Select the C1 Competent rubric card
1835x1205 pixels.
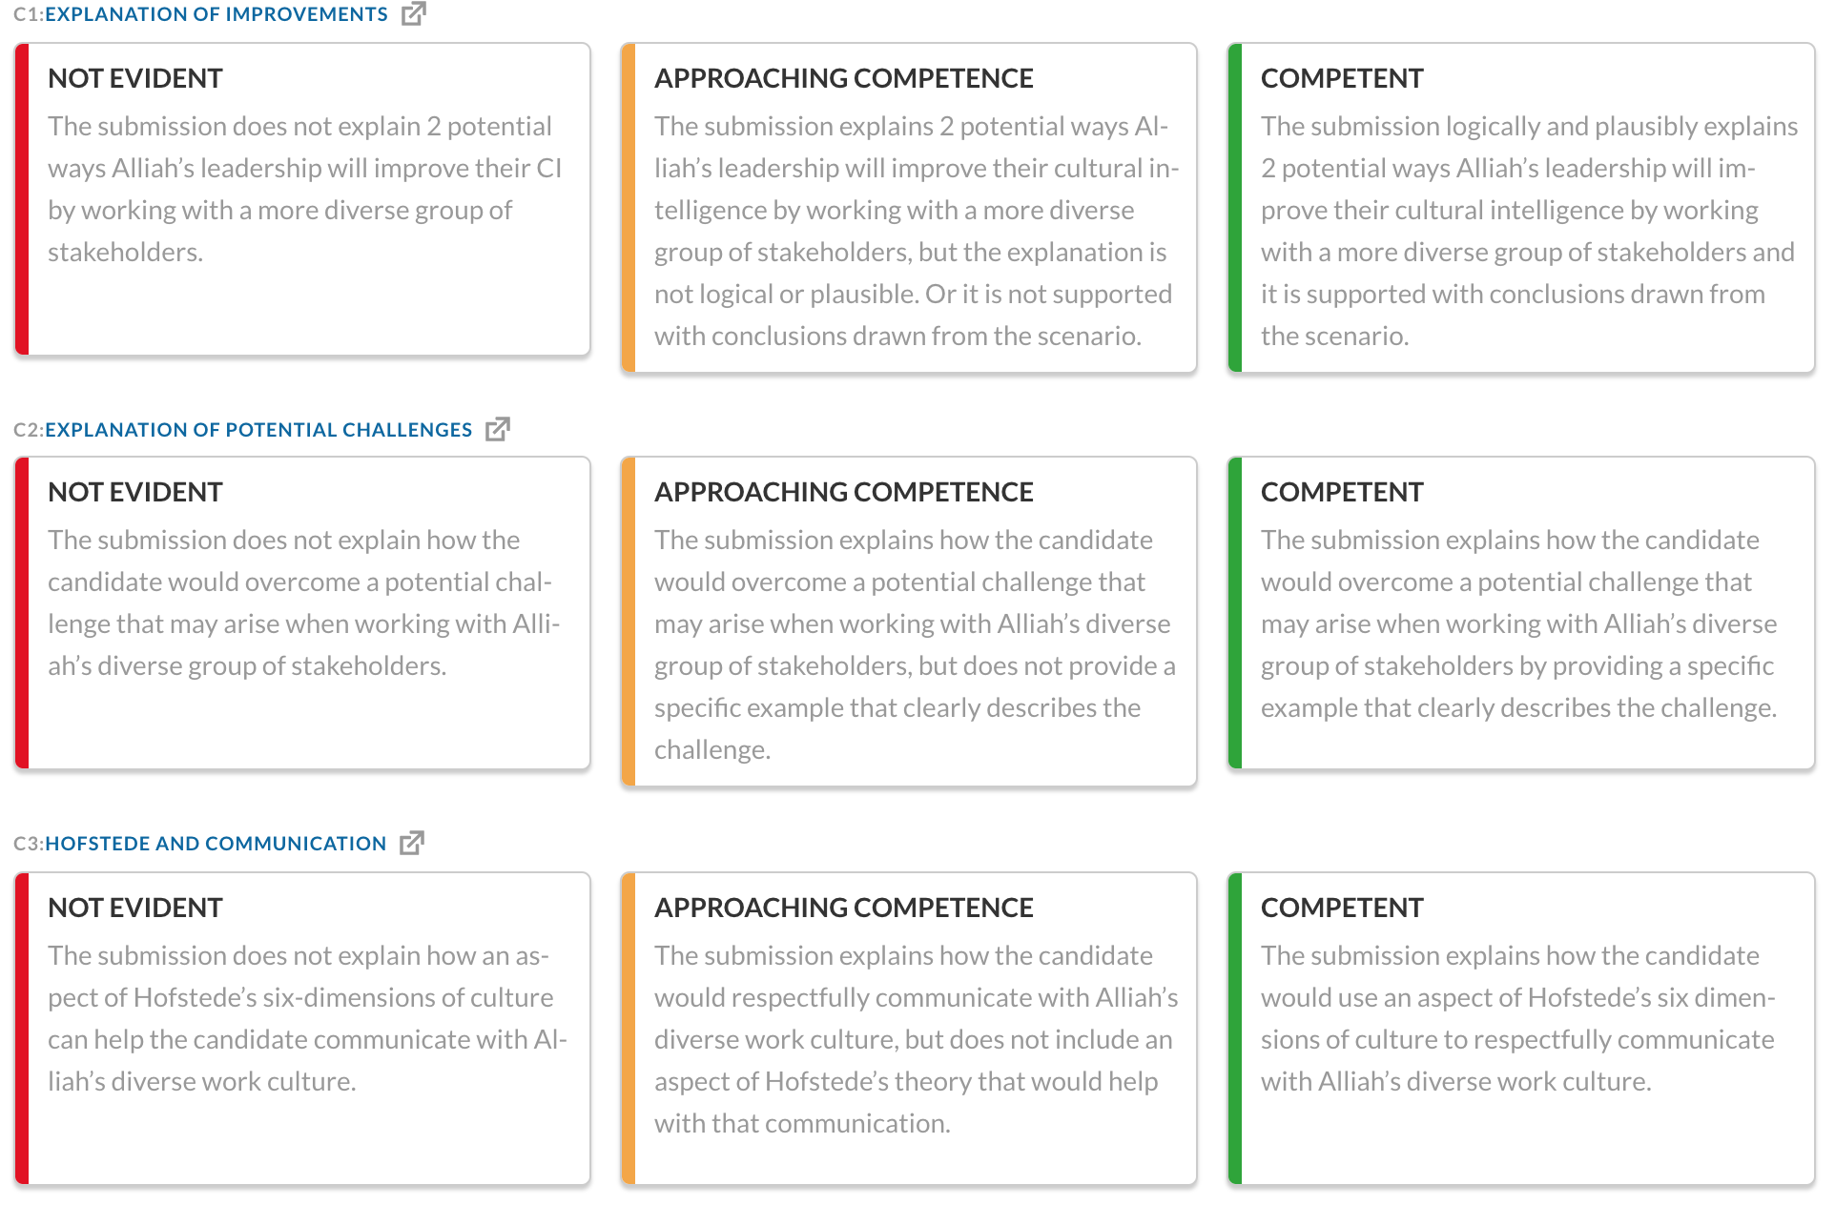click(1521, 208)
